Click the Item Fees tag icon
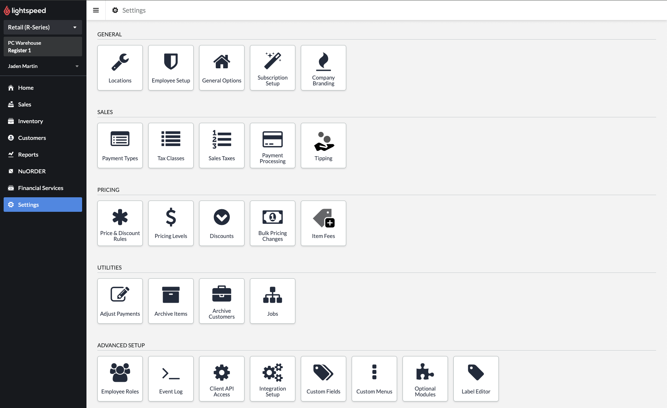 click(323, 218)
